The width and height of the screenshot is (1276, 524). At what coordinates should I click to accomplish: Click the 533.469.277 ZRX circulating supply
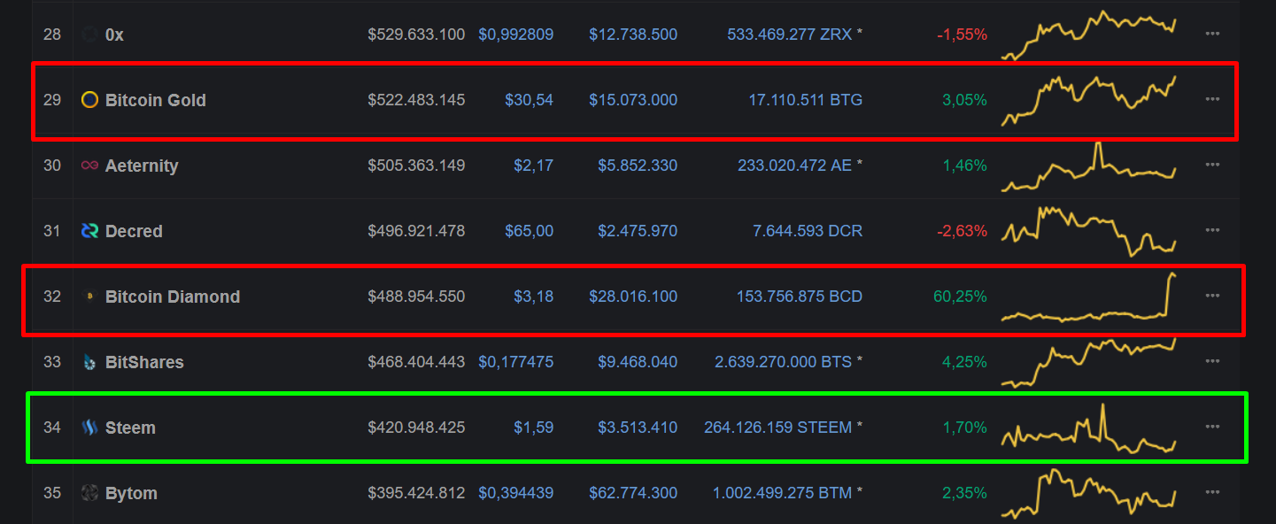tap(790, 35)
